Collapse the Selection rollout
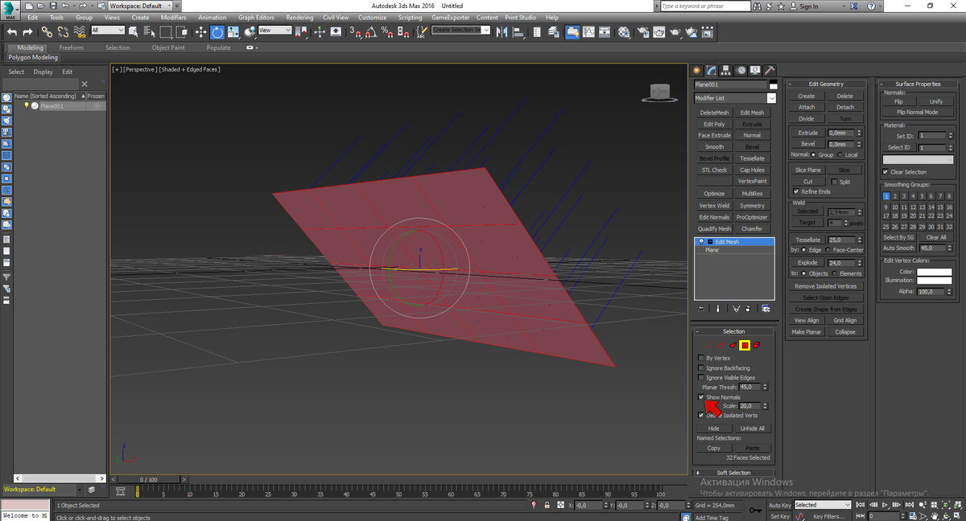Image resolution: width=966 pixels, height=521 pixels. tap(733, 331)
